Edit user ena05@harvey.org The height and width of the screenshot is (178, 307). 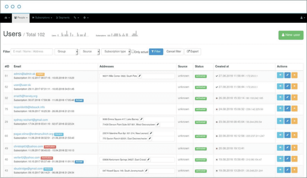tap(288, 98)
